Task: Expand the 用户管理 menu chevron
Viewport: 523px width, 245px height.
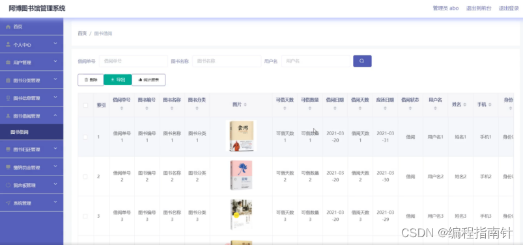Action: pyautogui.click(x=55, y=62)
